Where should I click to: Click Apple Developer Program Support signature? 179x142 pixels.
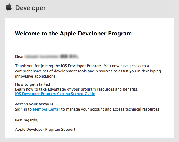tap(45, 130)
